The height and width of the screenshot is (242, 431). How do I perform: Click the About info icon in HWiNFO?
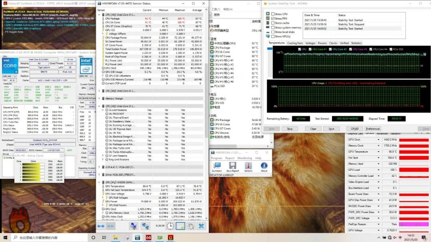pyautogui.click(x=264, y=166)
